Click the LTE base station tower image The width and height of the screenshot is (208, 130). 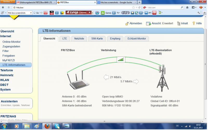pyautogui.click(x=162, y=78)
